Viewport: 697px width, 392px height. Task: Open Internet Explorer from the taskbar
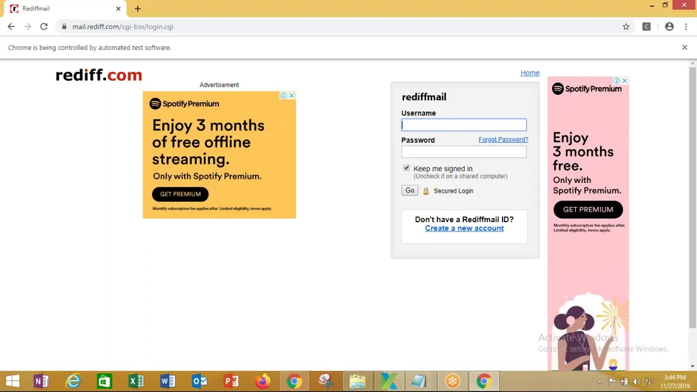point(73,381)
